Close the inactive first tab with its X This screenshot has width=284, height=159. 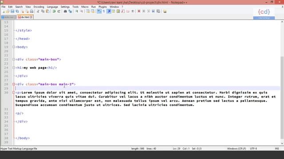pyautogui.click(x=15, y=17)
